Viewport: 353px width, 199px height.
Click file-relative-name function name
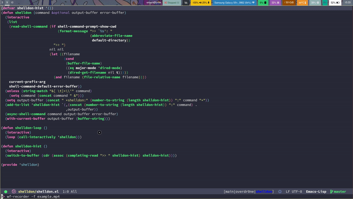(102, 77)
